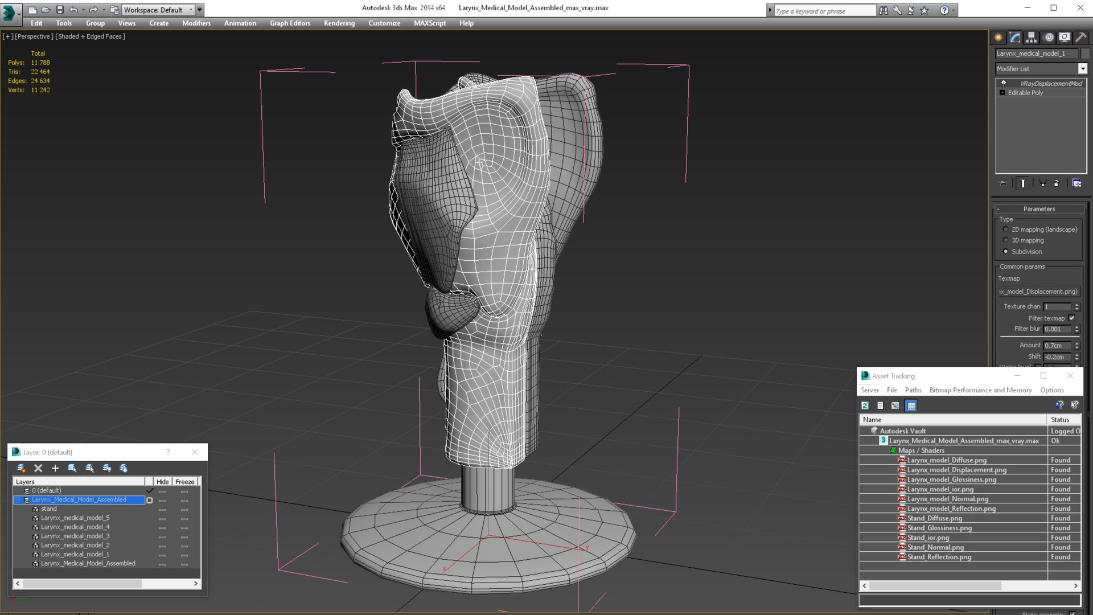This screenshot has width=1093, height=615.
Task: Toggle Larynx_Medical_Model_Assembled layer current checkbox
Action: [x=150, y=500]
